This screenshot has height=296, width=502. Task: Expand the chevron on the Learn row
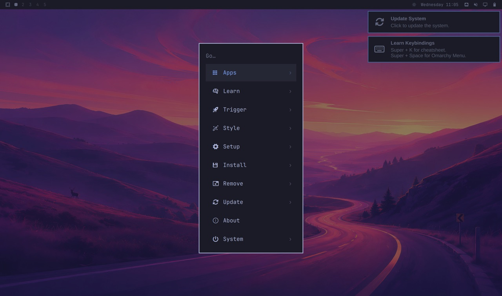click(290, 91)
